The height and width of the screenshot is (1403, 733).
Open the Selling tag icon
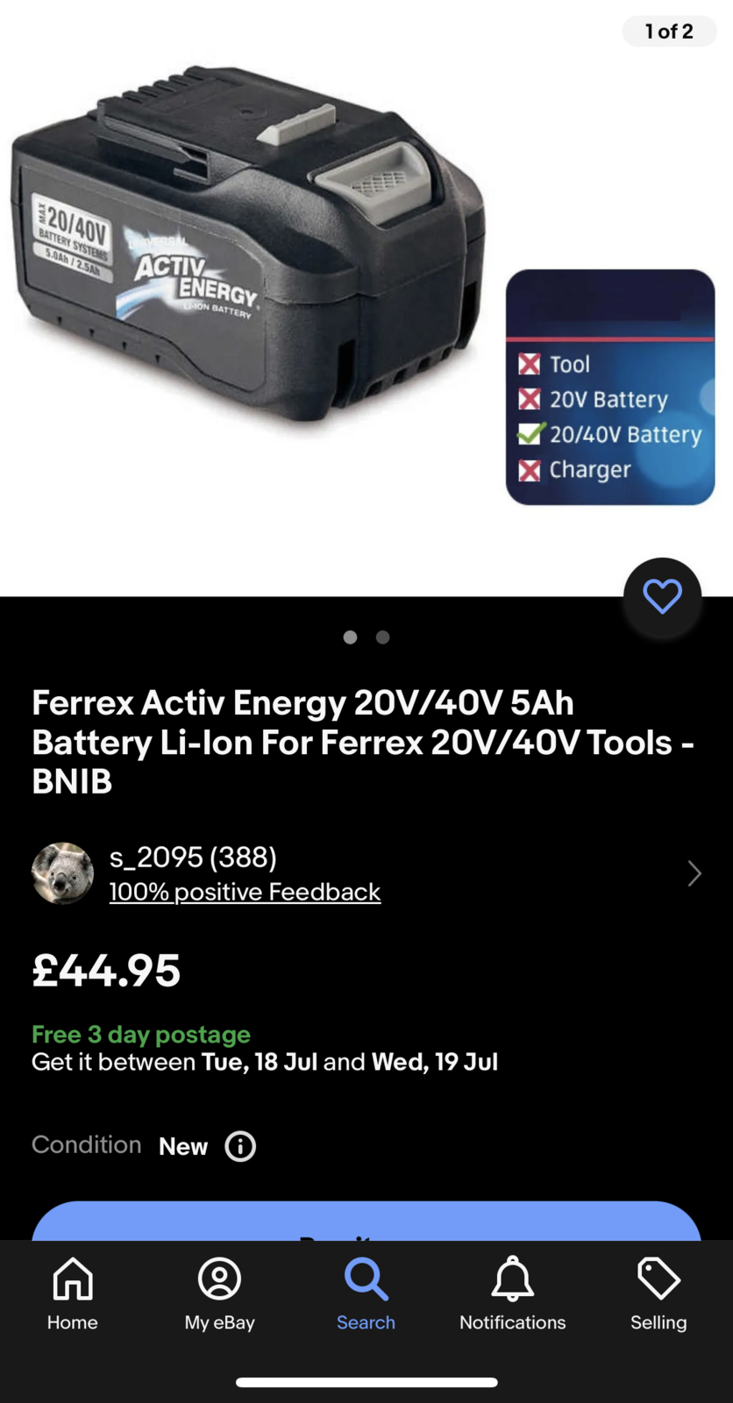click(658, 1279)
